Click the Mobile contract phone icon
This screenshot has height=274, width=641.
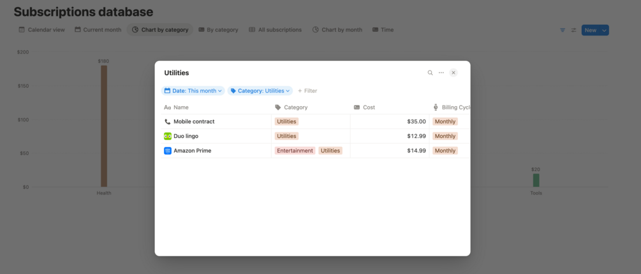coord(168,121)
